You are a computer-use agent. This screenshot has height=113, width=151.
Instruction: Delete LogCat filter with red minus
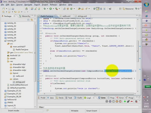(132, 101)
